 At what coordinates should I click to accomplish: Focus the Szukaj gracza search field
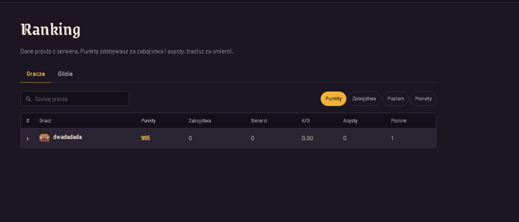(x=75, y=99)
